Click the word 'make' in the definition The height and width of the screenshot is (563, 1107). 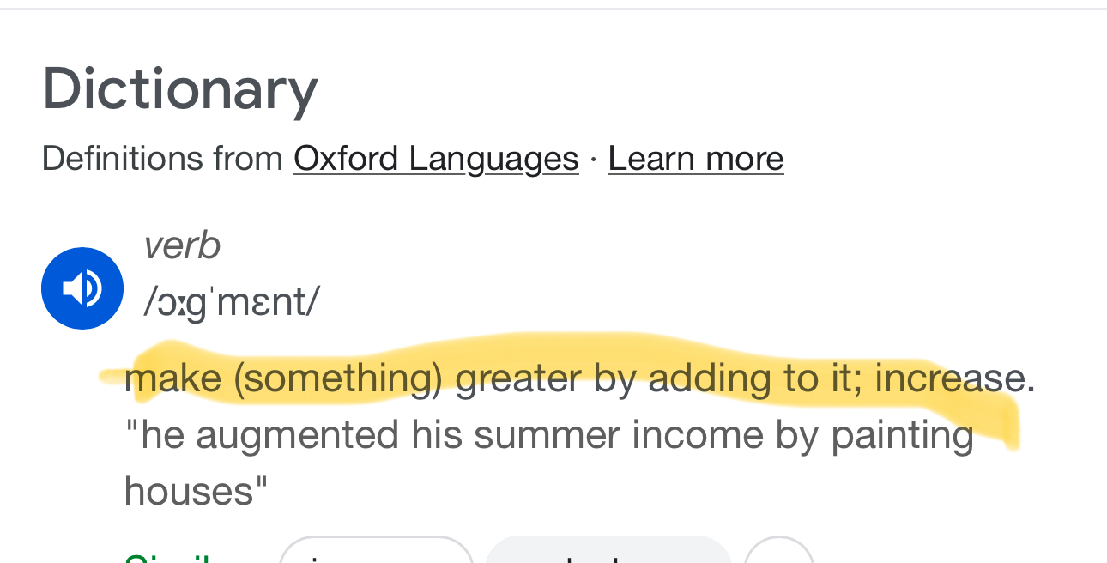pyautogui.click(x=172, y=378)
